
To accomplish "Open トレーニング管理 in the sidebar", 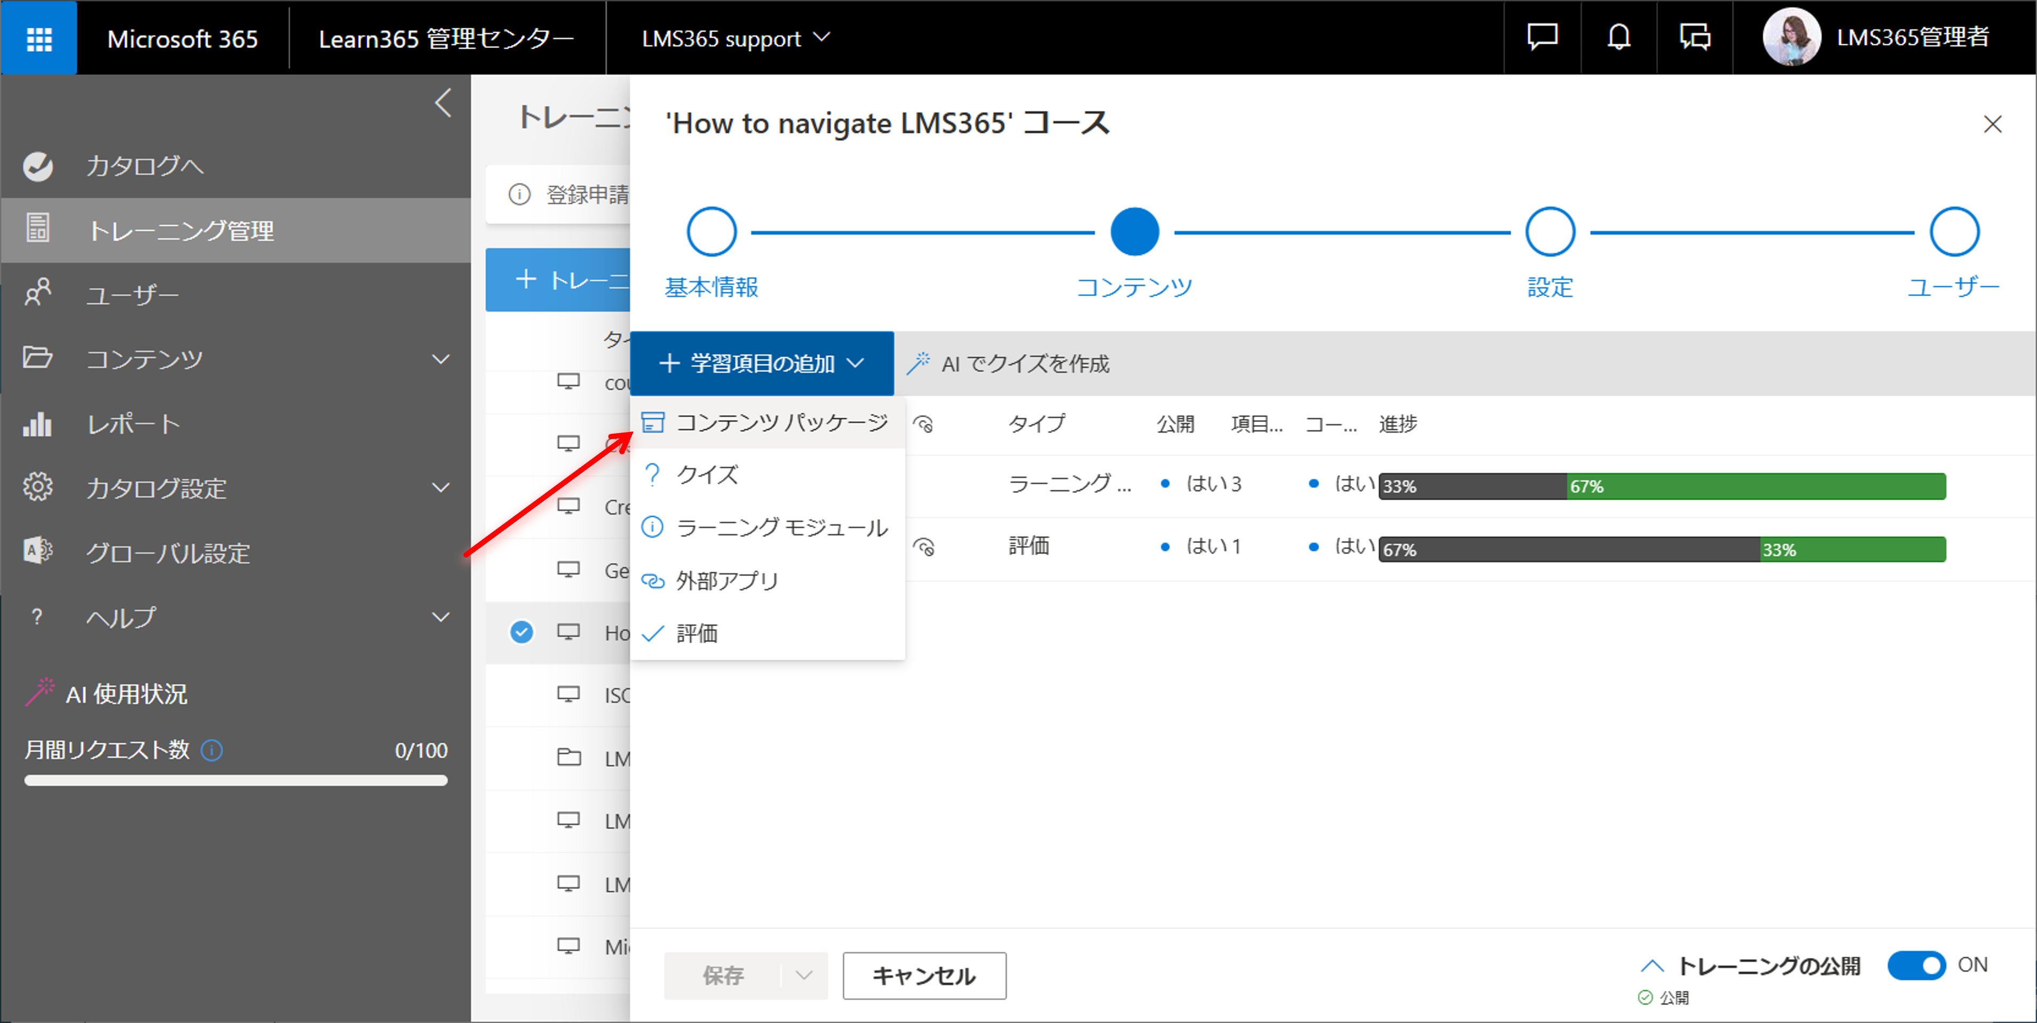I will click(x=235, y=230).
